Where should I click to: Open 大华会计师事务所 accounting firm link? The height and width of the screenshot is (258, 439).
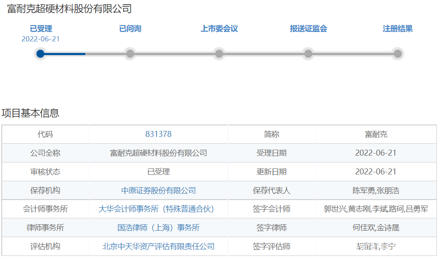pyautogui.click(x=156, y=209)
